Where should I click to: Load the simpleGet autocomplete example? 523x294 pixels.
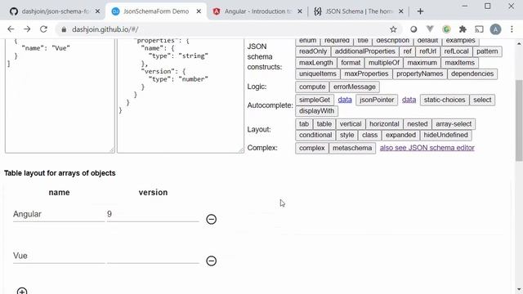click(314, 100)
